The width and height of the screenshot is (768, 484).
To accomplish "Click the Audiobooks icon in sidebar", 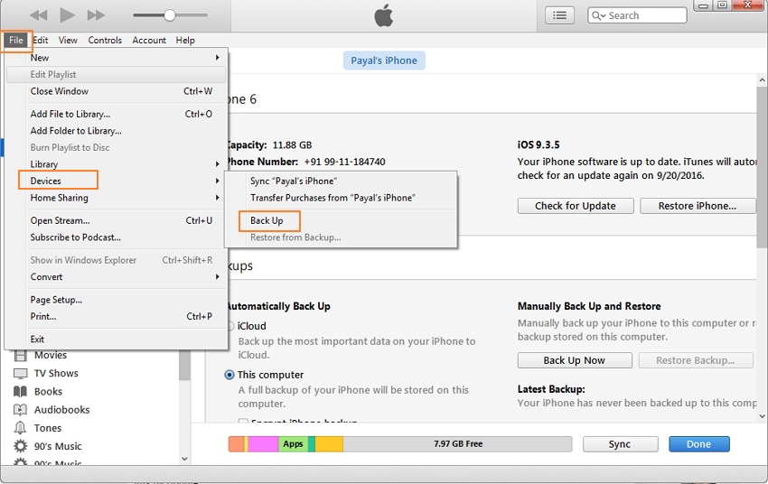I will coord(20,410).
